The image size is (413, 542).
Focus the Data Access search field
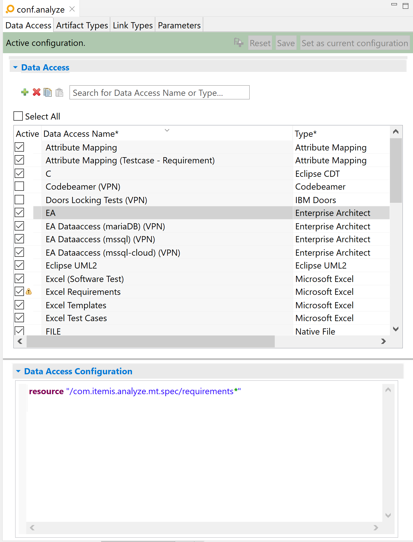click(x=159, y=92)
